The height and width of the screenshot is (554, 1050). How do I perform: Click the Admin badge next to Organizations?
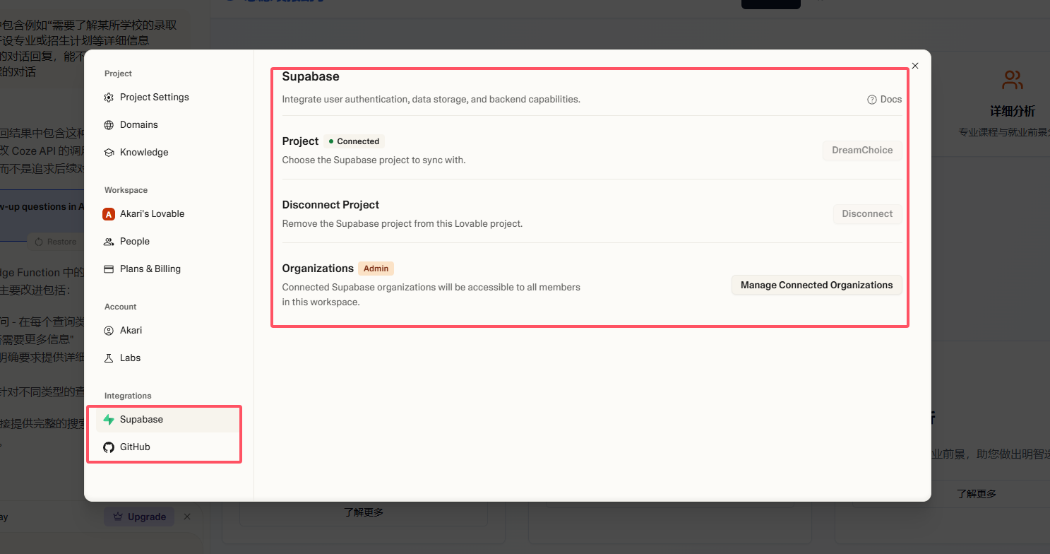376,269
